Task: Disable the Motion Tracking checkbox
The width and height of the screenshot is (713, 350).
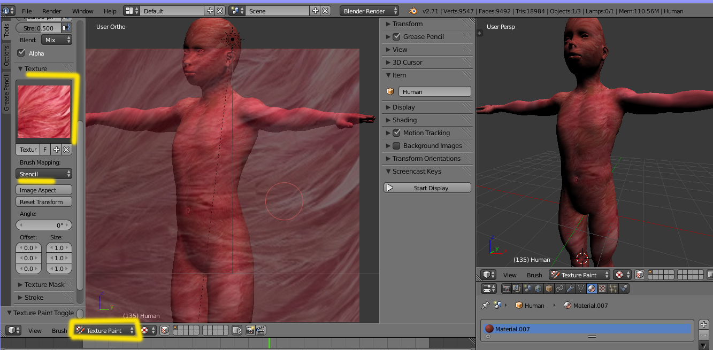Action: click(x=396, y=133)
